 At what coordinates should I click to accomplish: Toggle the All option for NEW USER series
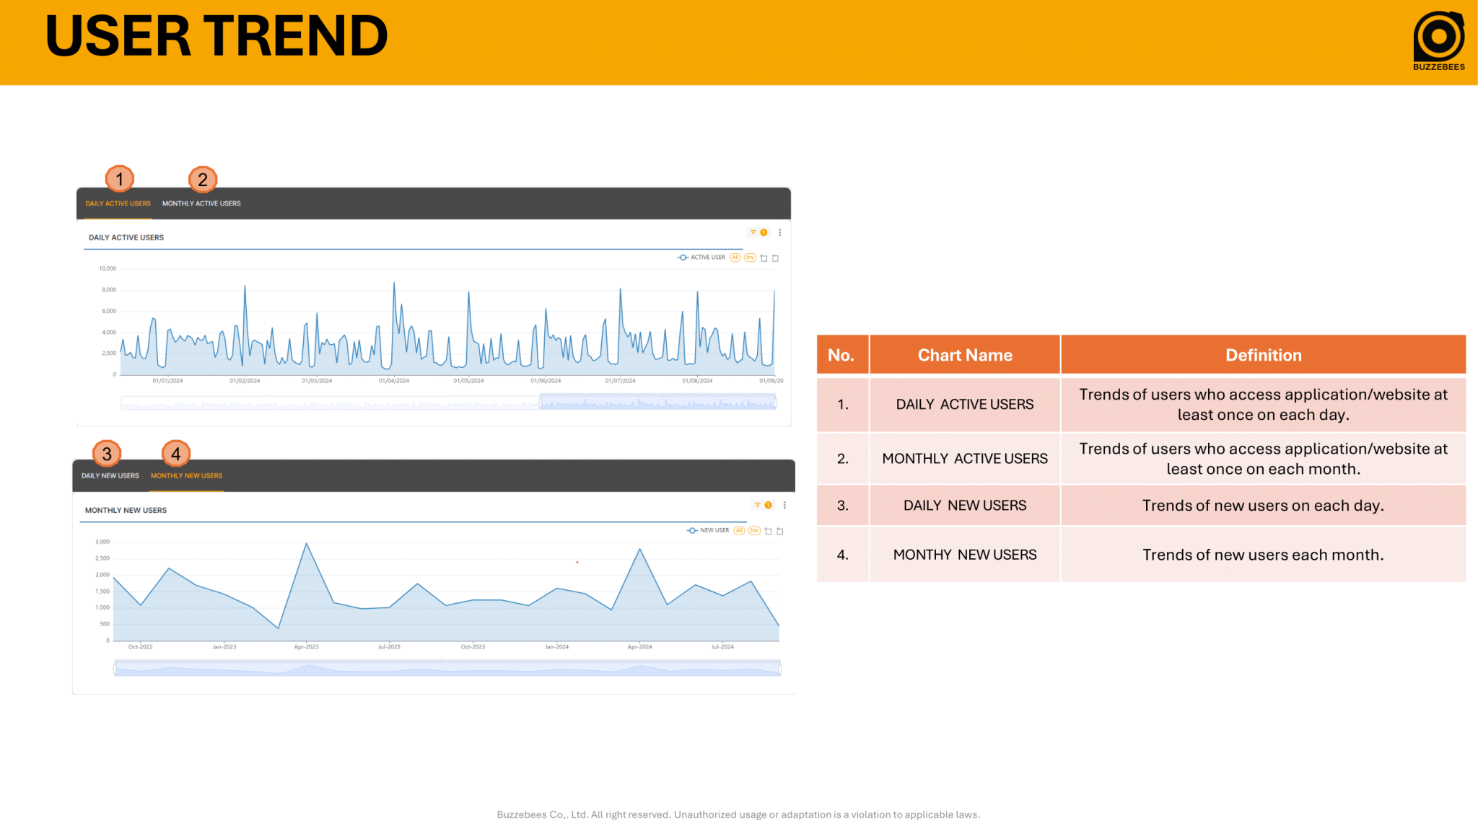pos(739,532)
